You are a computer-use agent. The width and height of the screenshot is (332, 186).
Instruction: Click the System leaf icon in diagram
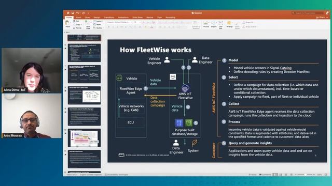pyautogui.click(x=194, y=143)
